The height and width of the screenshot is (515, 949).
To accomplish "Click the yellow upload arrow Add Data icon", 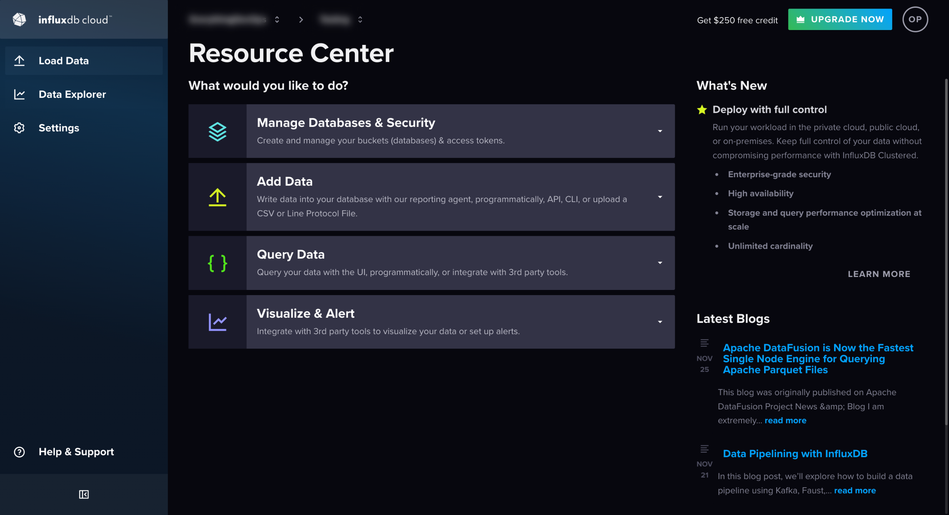I will tap(217, 197).
